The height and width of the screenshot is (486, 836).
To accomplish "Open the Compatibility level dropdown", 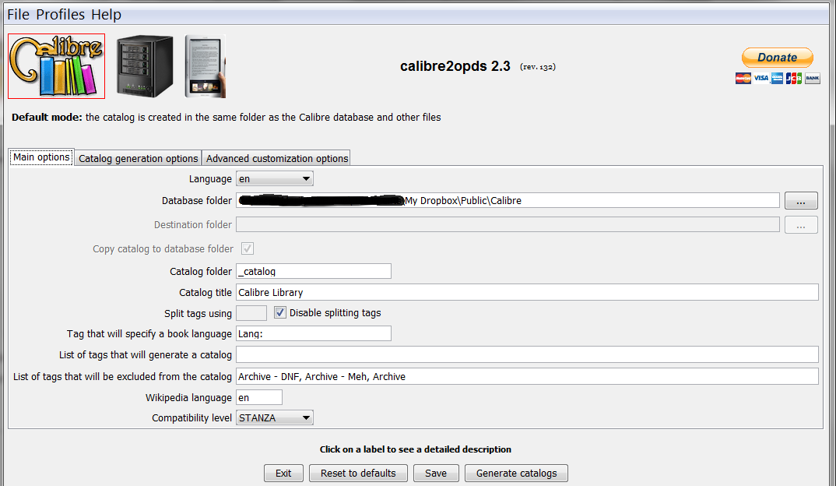I will (275, 417).
